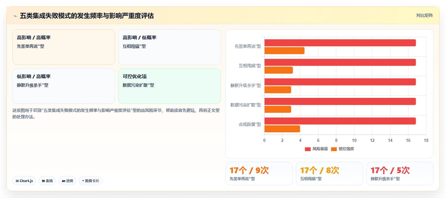
Task: Click the orange bar for 互相甩锅"型
Action: (278, 70)
